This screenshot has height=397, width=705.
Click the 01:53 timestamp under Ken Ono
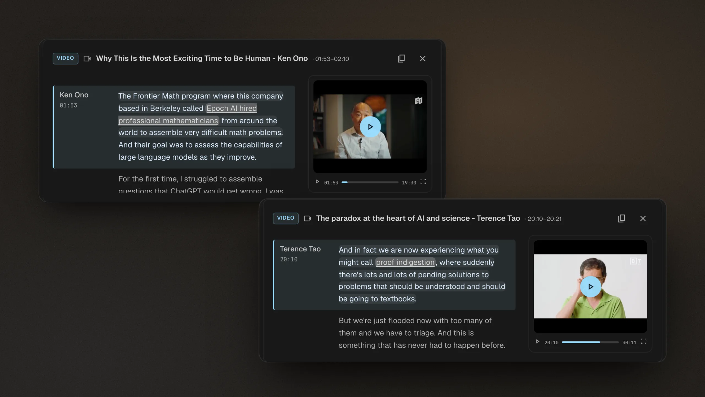(x=68, y=105)
